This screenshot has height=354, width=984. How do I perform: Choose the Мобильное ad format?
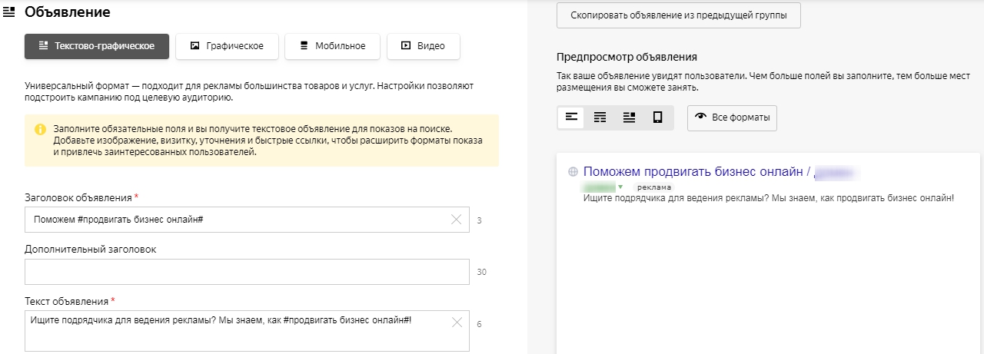coord(331,46)
